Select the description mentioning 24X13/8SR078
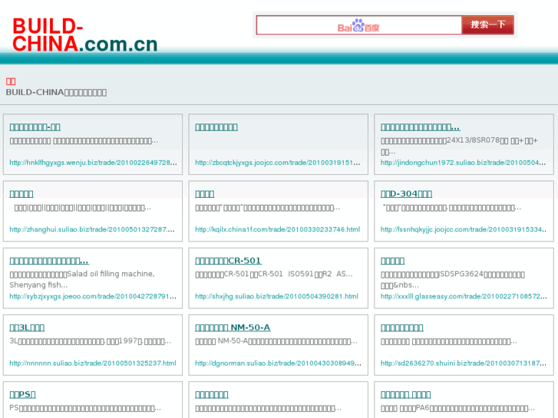Viewport: 558px width, 418px height. tap(459, 146)
